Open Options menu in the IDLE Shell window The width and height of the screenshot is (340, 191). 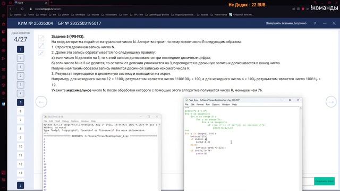click(74, 121)
